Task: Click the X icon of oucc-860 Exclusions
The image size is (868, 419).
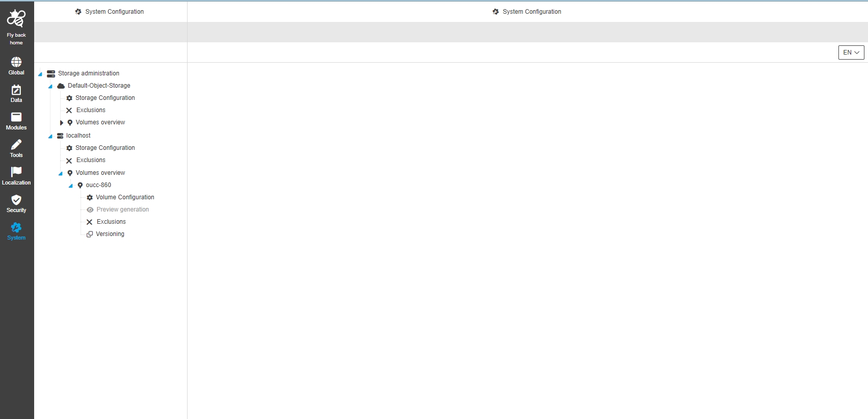Action: pyautogui.click(x=90, y=222)
